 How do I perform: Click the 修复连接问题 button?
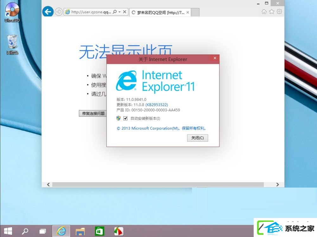point(93,113)
